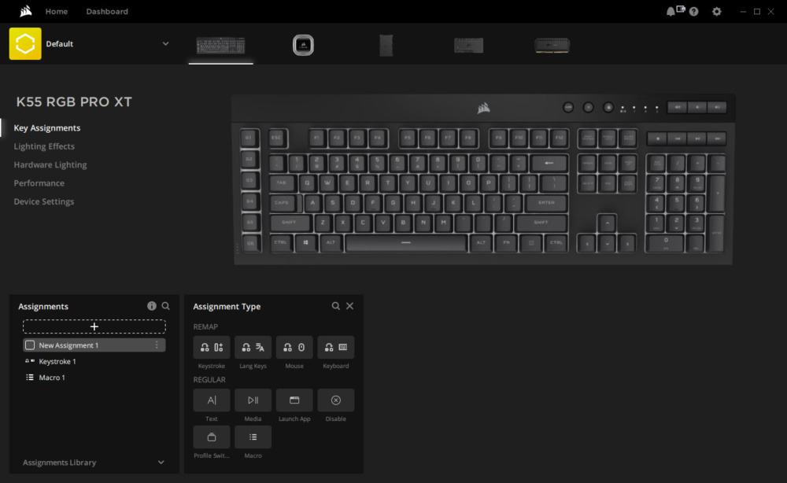The image size is (787, 483).
Task: Select the spacebar on keyboard image
Action: click(x=406, y=243)
